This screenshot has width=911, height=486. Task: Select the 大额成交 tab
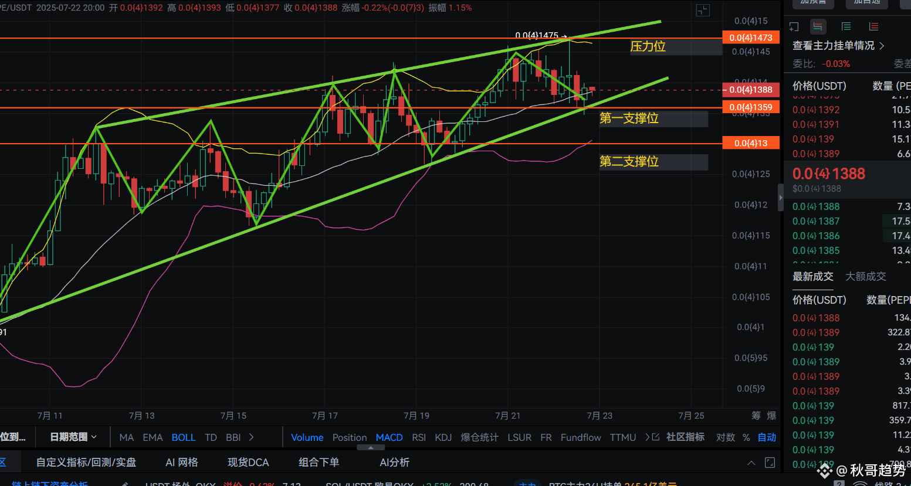pos(866,277)
